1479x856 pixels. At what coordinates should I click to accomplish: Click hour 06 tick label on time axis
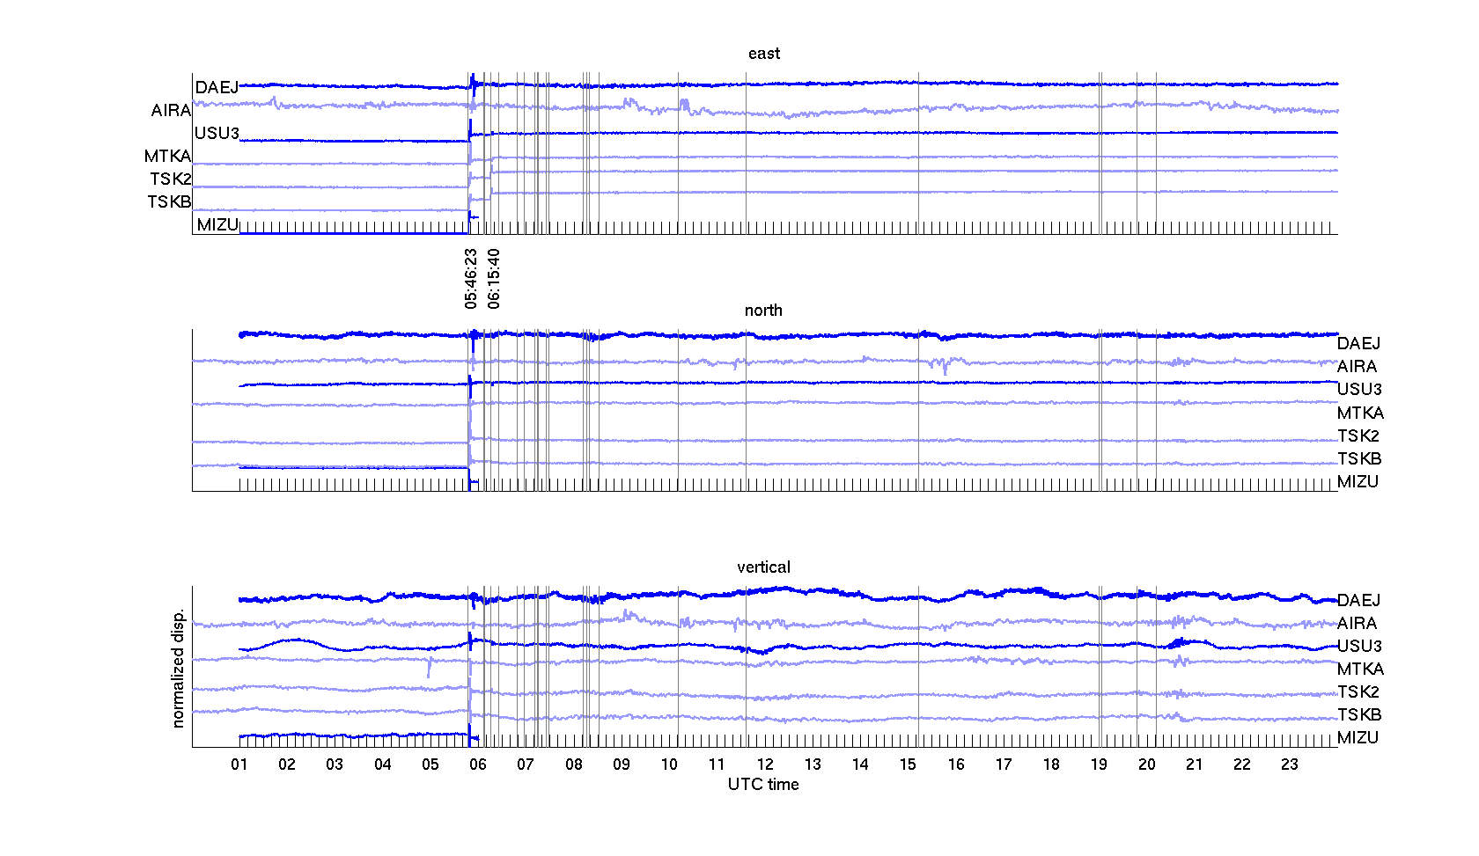click(478, 765)
